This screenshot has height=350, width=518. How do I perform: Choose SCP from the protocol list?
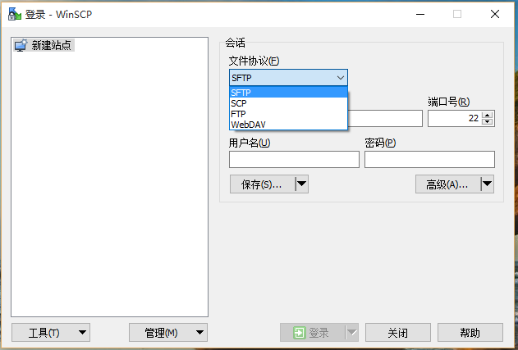[288, 103]
